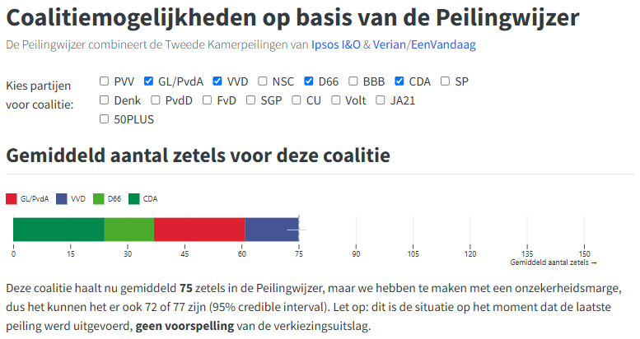Screen dimensions: 640x339
Task: Remove CDA from the coalition
Action: (400, 81)
